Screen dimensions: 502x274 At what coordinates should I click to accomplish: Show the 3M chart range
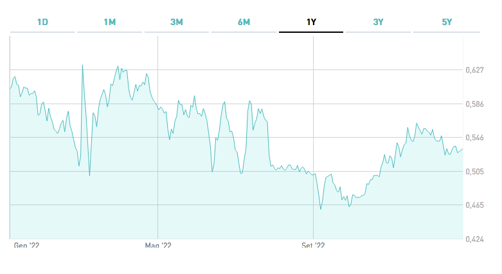coord(177,22)
